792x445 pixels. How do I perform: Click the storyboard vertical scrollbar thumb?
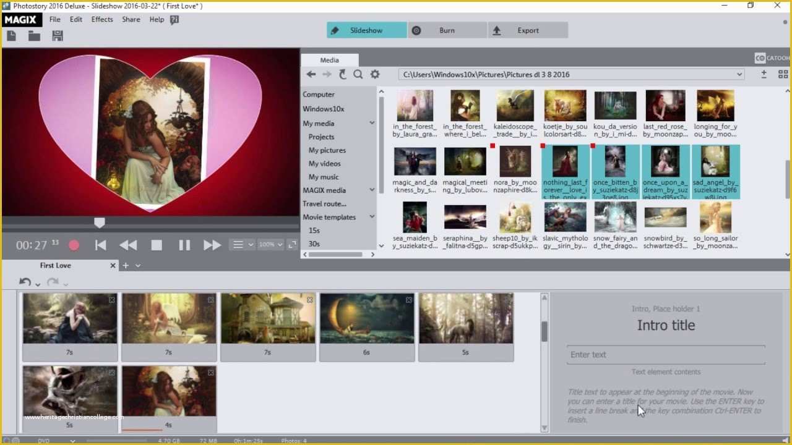(544, 331)
